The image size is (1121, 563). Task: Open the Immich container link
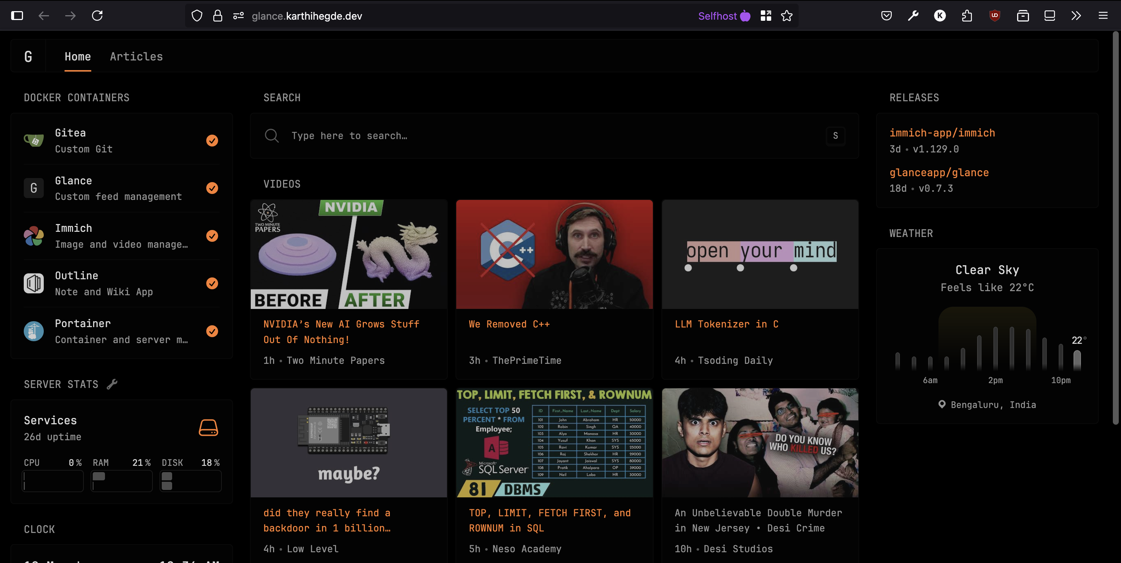coord(73,228)
